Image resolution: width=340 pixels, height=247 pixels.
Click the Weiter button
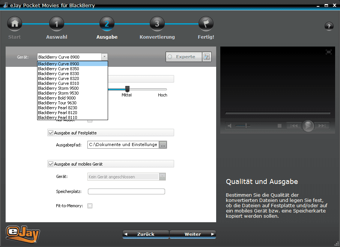click(x=193, y=234)
